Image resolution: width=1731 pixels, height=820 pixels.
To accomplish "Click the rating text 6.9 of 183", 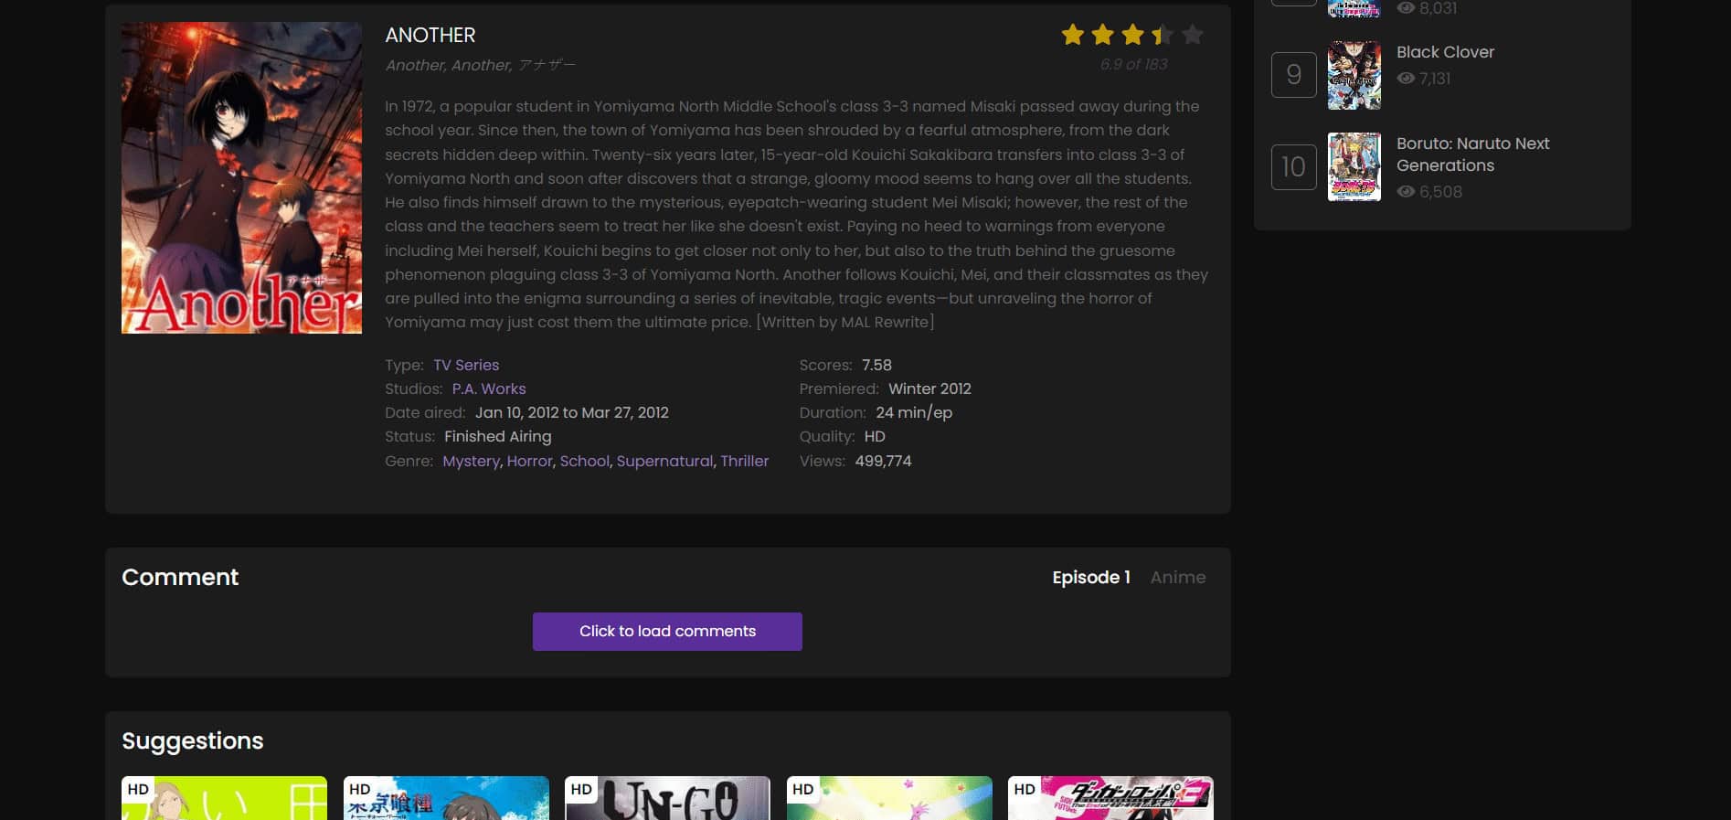I will click(x=1133, y=64).
